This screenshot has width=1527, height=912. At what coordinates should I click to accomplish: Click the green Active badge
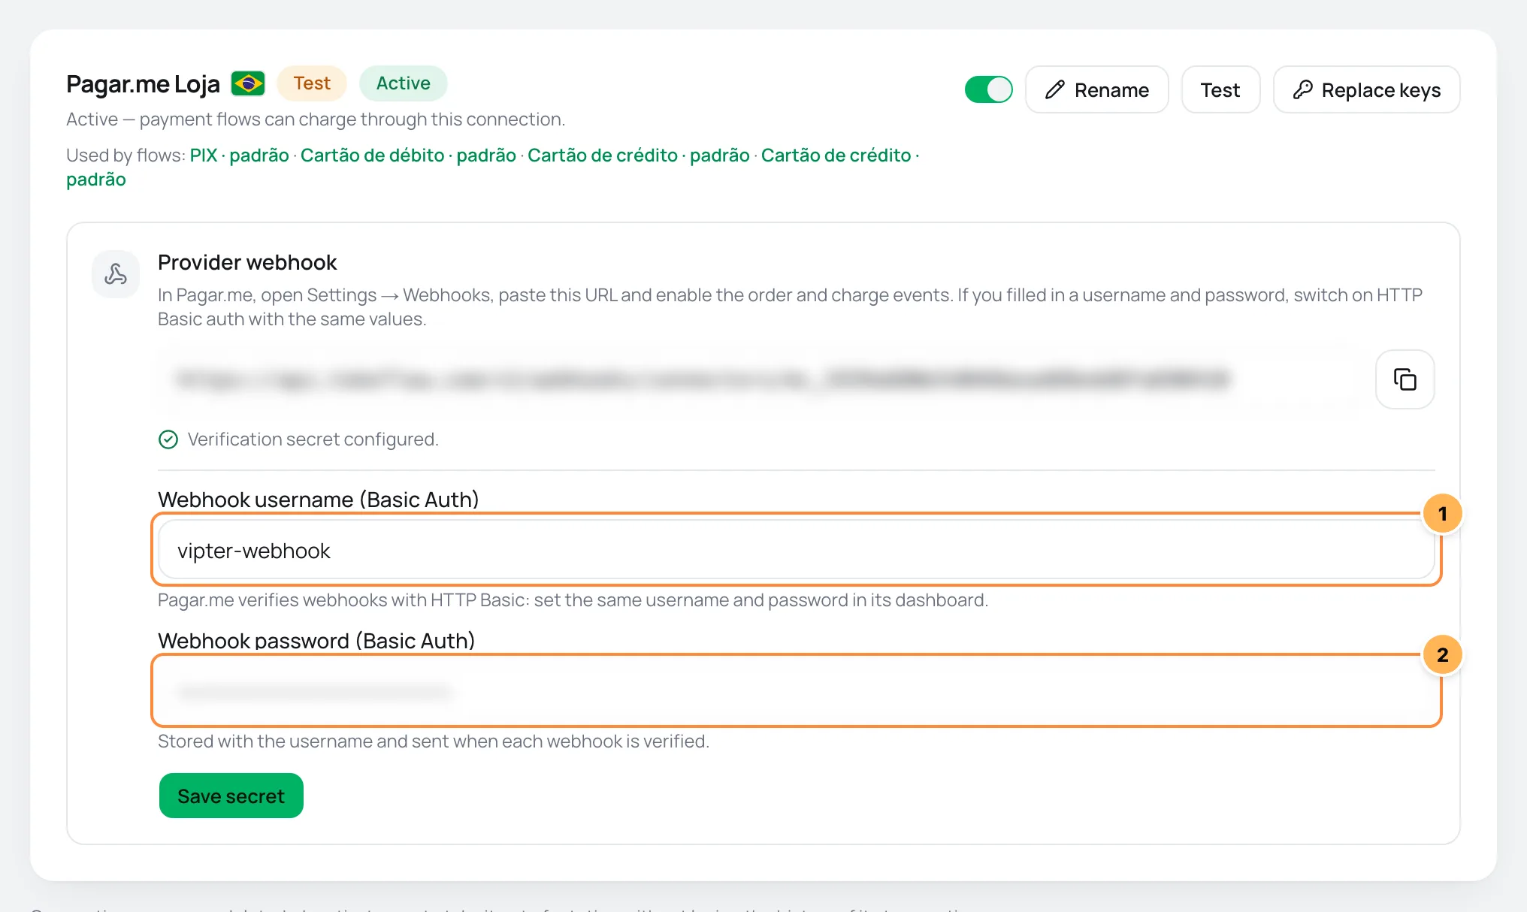(x=403, y=83)
